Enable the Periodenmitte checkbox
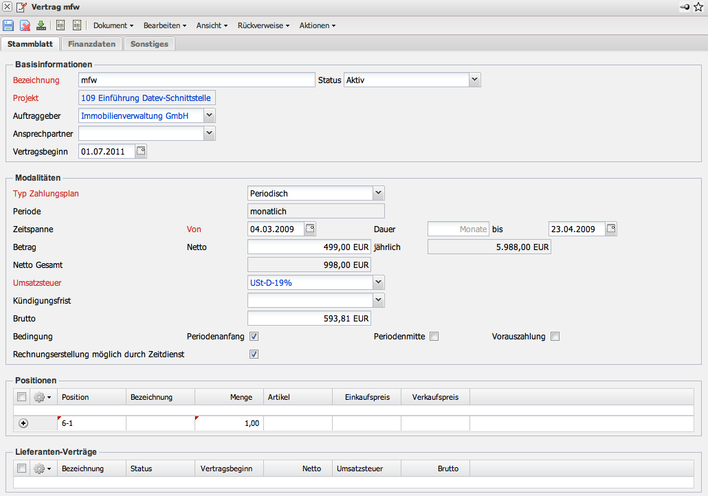 click(x=434, y=337)
